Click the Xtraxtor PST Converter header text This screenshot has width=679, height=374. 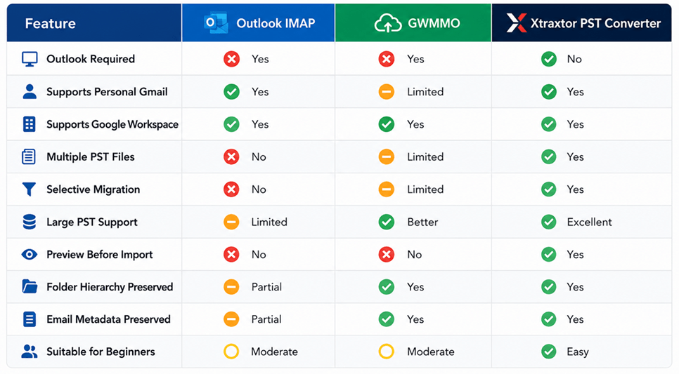click(x=596, y=23)
